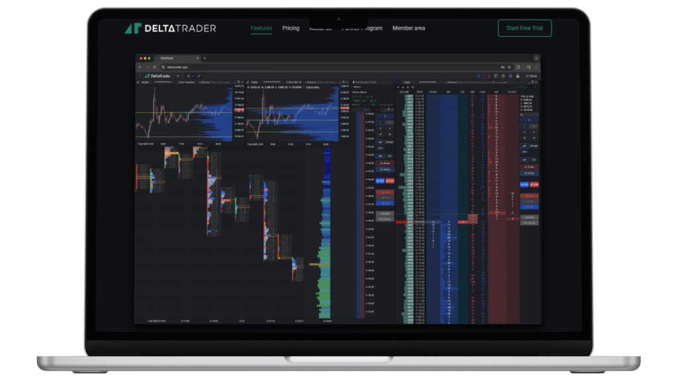Viewport: 677px width, 380px height.
Task: Click LIQUIDATE in the right DOM order panel
Action: coord(530,217)
